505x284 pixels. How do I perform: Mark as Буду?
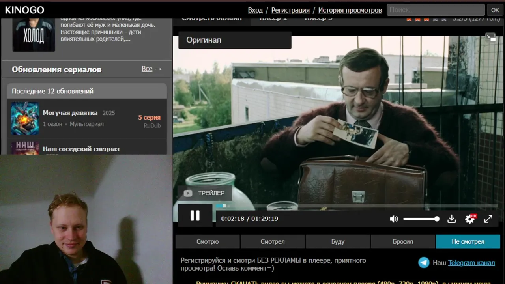[x=338, y=241]
